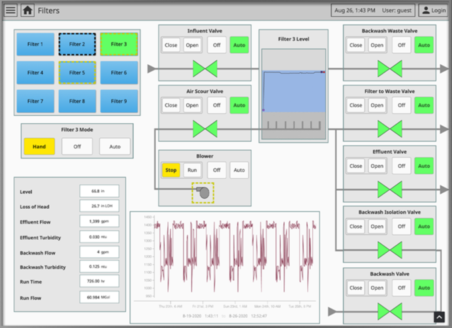Click the Blower pump icon

point(203,192)
